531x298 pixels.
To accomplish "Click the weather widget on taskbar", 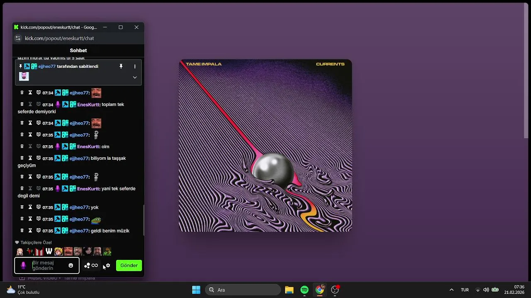I will pyautogui.click(x=23, y=290).
